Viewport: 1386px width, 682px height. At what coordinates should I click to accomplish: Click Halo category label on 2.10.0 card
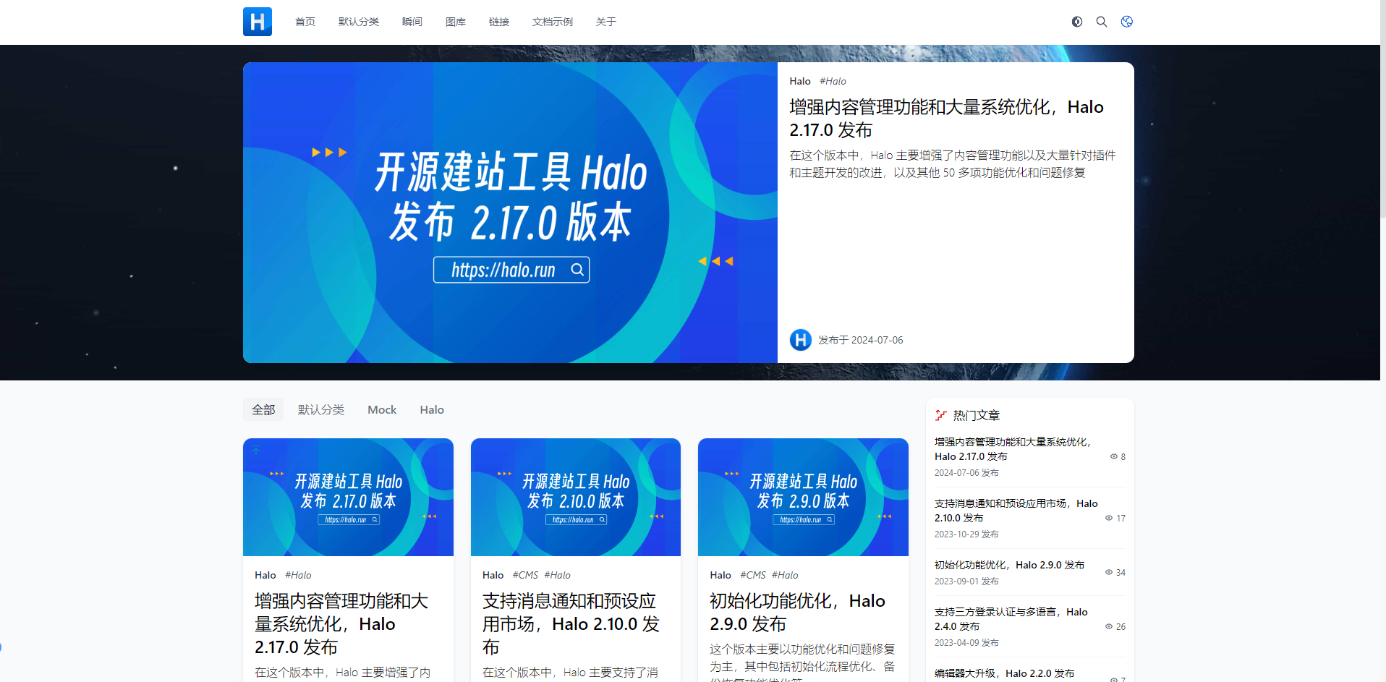[493, 575]
